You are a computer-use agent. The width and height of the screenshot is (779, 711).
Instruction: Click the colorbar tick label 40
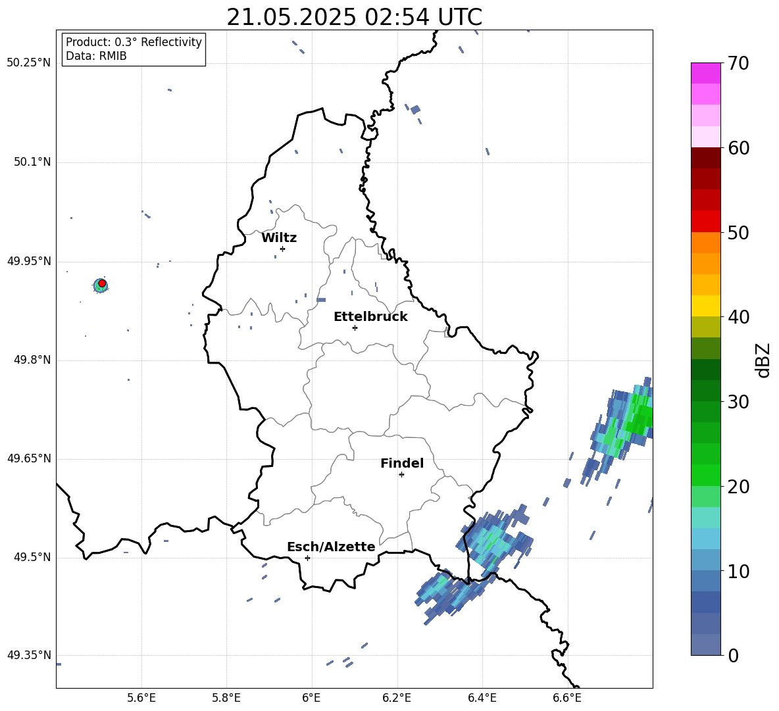click(738, 317)
